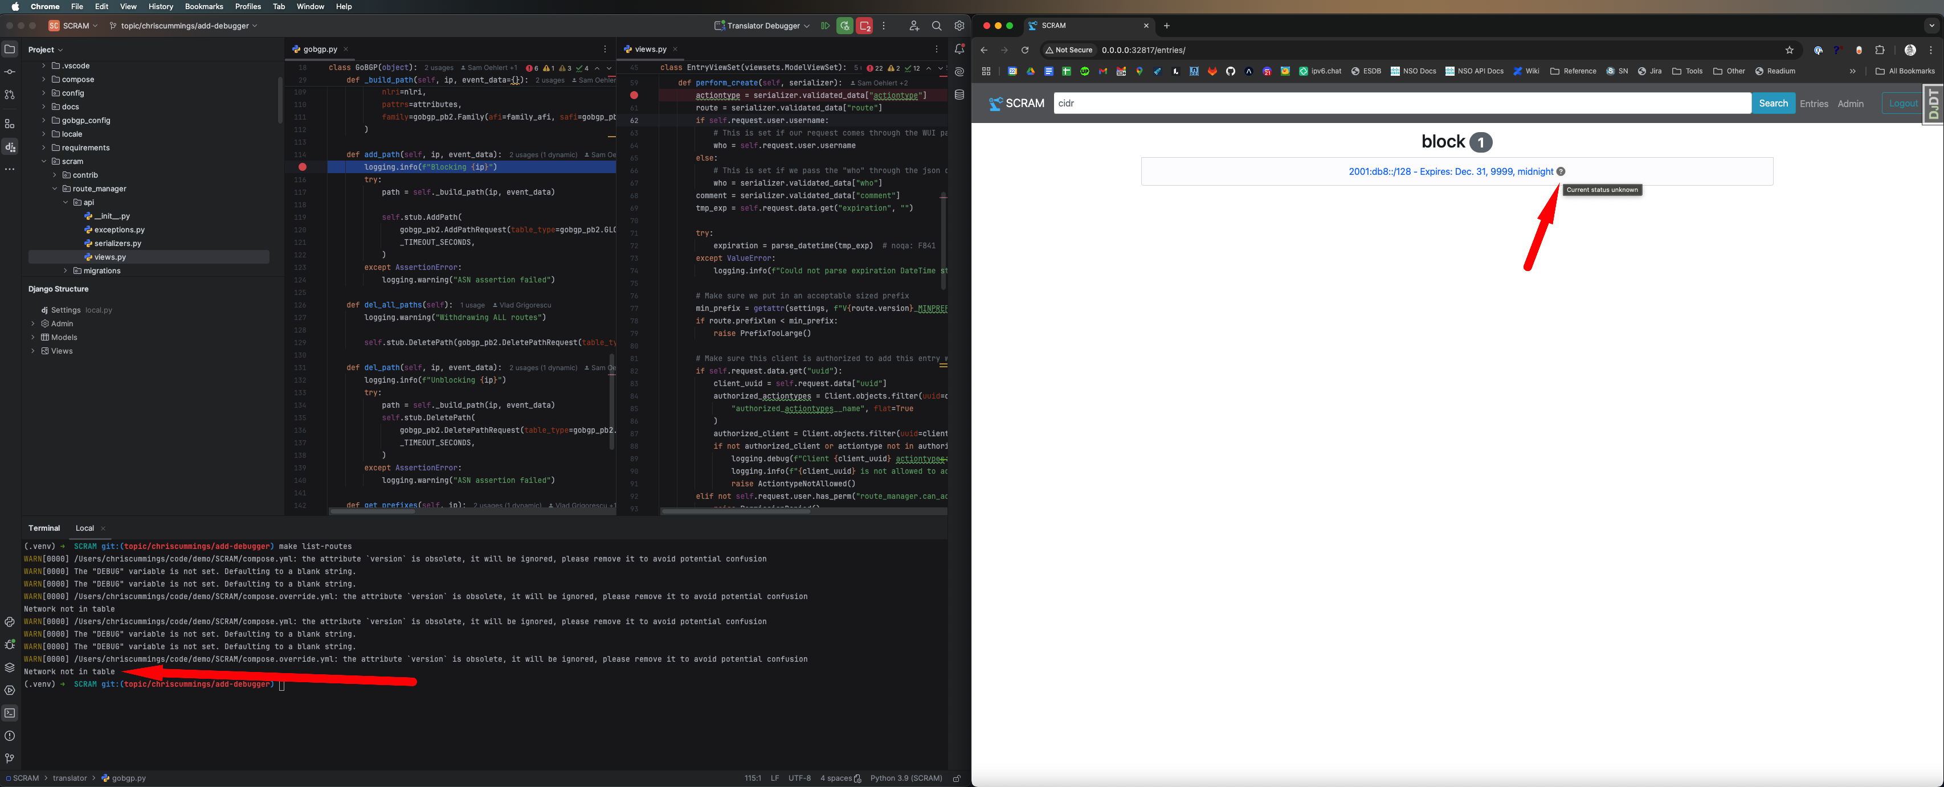Click Chrome reload page button

tap(1025, 50)
